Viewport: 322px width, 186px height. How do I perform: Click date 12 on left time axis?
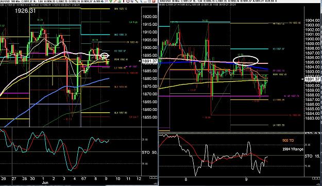(139, 179)
